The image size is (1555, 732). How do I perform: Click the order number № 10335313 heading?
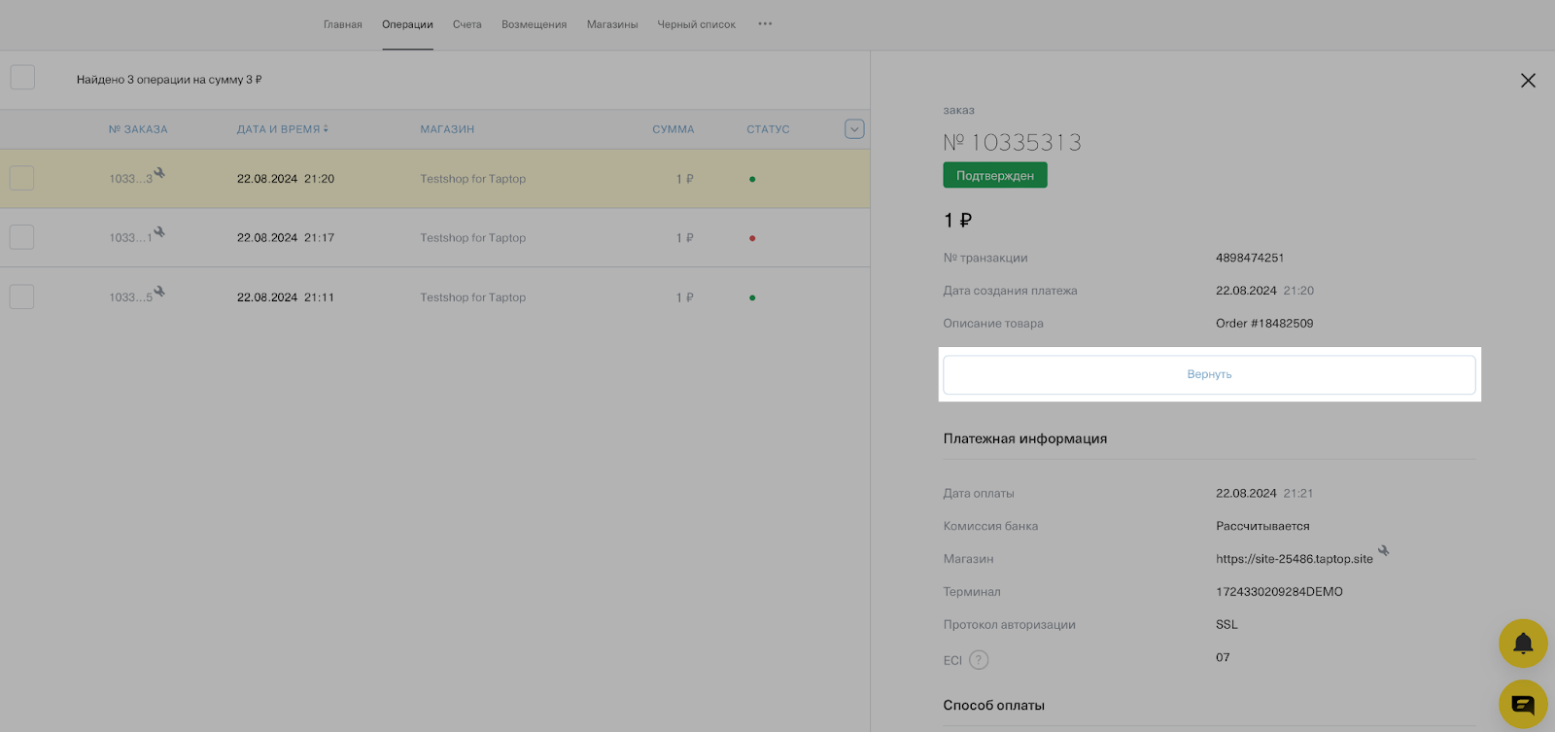pyautogui.click(x=1012, y=143)
